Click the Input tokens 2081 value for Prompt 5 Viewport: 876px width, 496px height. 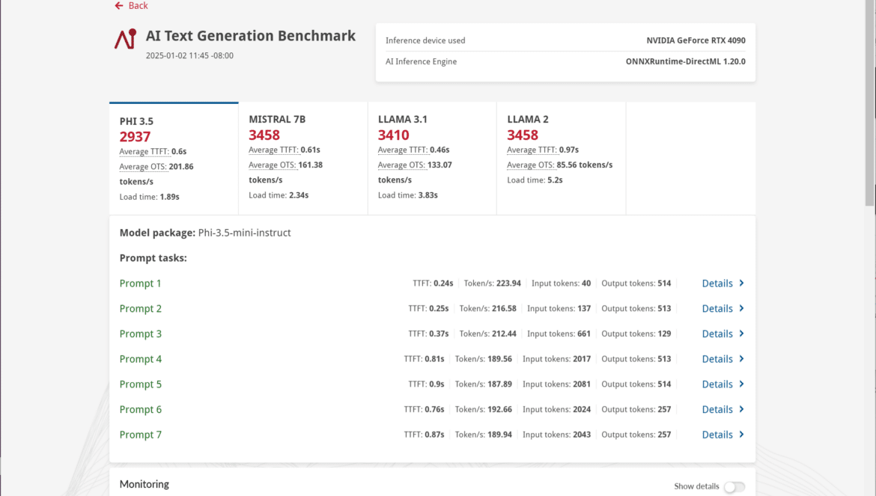[x=582, y=385]
